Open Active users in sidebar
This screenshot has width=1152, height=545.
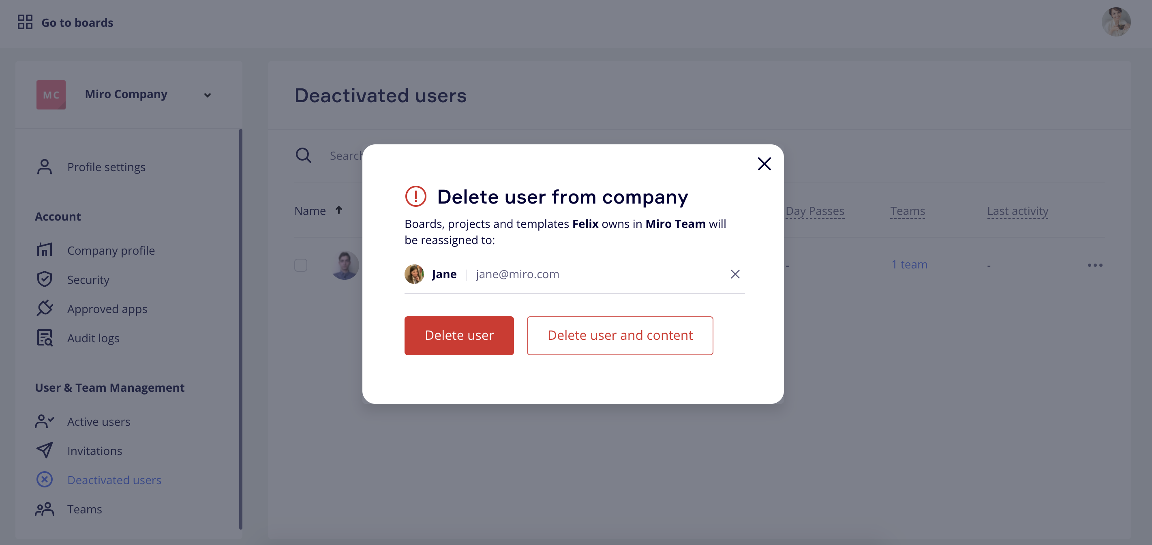(x=98, y=421)
